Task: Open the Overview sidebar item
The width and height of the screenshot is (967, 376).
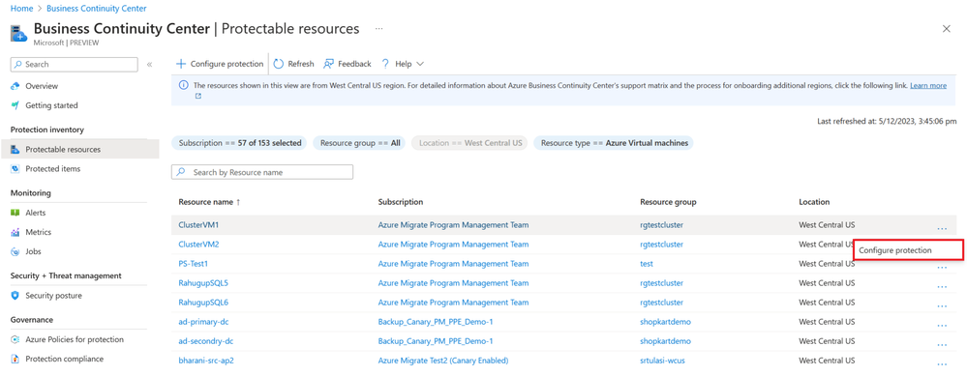Action: pos(42,86)
